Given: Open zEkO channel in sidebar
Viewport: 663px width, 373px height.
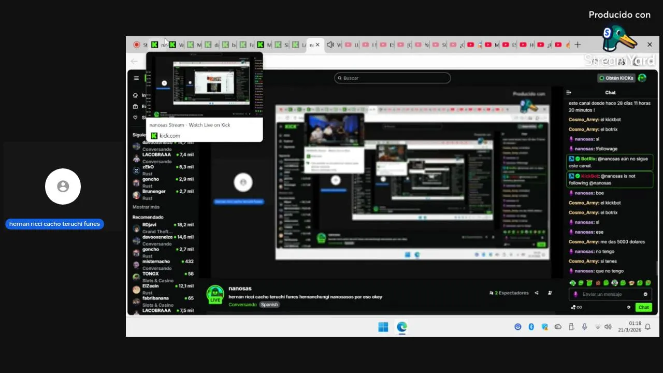Looking at the screenshot, I should 163,170.
